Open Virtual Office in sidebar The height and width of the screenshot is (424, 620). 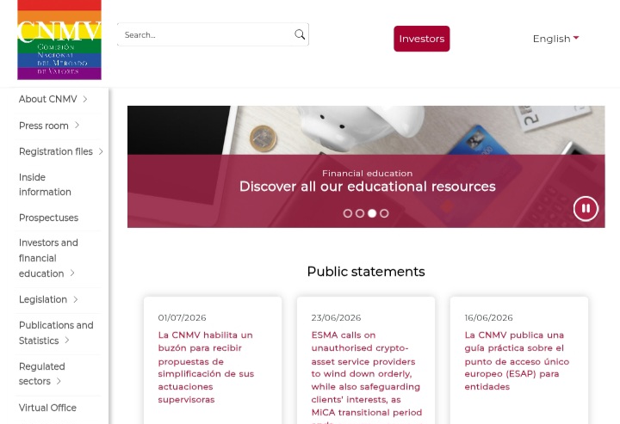pos(47,408)
